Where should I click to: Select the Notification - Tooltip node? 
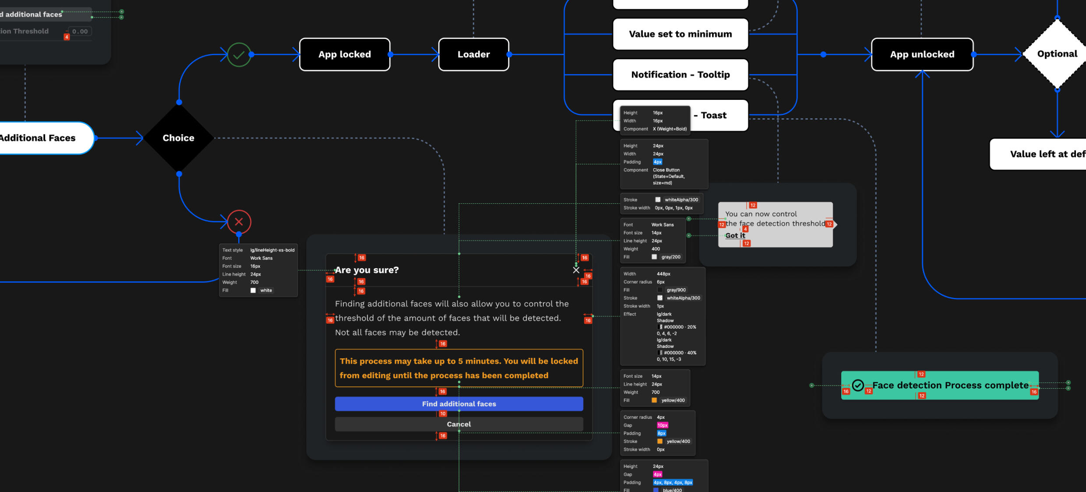(680, 75)
